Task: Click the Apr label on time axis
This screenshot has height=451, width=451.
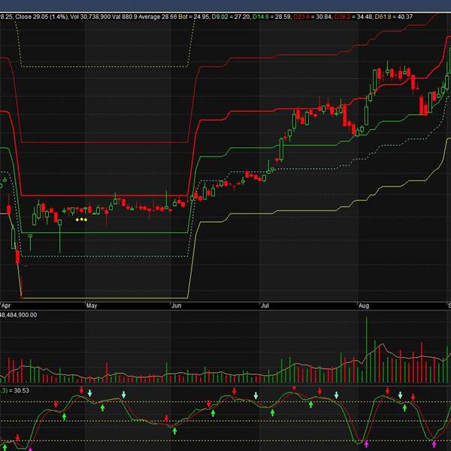Action: click(x=6, y=305)
